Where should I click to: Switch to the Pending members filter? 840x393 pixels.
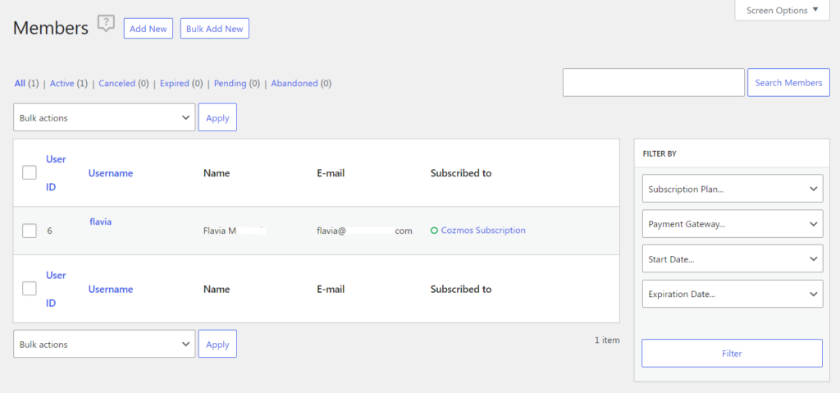coord(230,84)
